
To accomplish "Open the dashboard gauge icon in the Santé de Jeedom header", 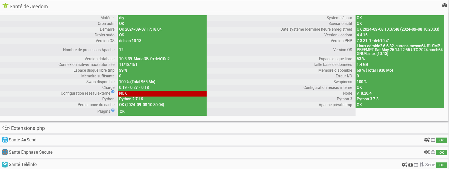I will click(444, 5).
